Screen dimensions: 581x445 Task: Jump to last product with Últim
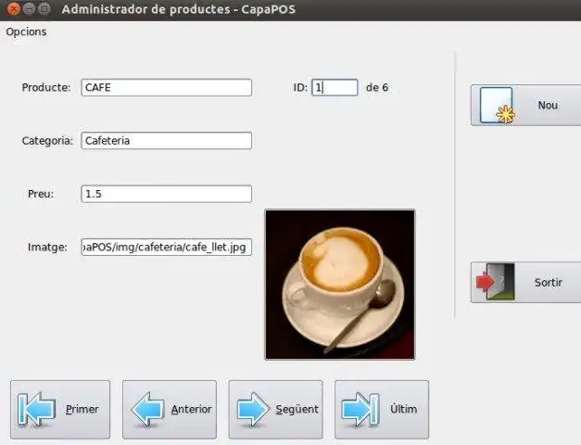point(382,410)
